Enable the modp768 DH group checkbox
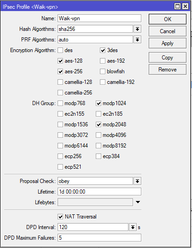Viewport: 192px width, 248px height. (x=60, y=103)
